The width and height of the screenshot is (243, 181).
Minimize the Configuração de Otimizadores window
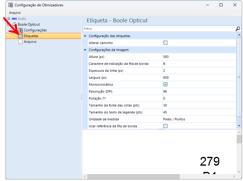tap(207, 5)
